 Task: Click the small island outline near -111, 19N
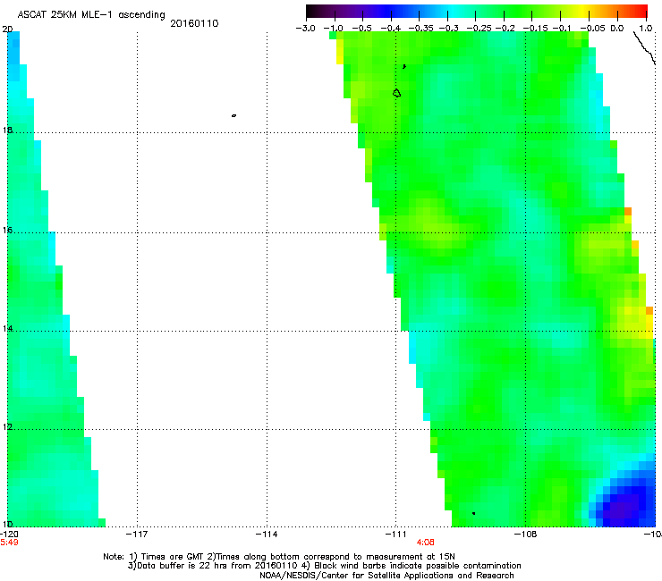(396, 93)
